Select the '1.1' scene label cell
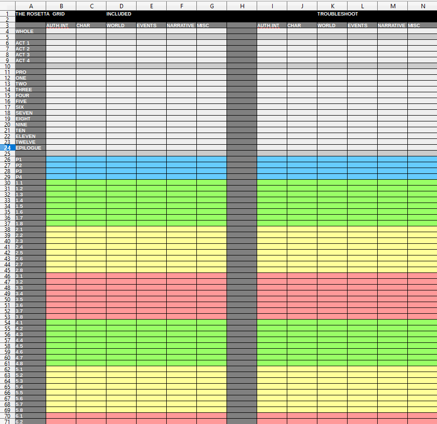The height and width of the screenshot is (424, 437). click(x=31, y=183)
